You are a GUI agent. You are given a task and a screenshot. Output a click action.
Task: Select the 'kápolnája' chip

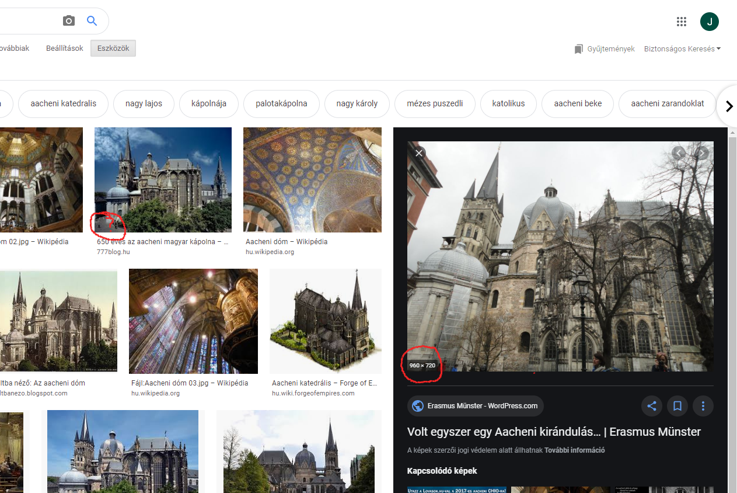pyautogui.click(x=208, y=104)
